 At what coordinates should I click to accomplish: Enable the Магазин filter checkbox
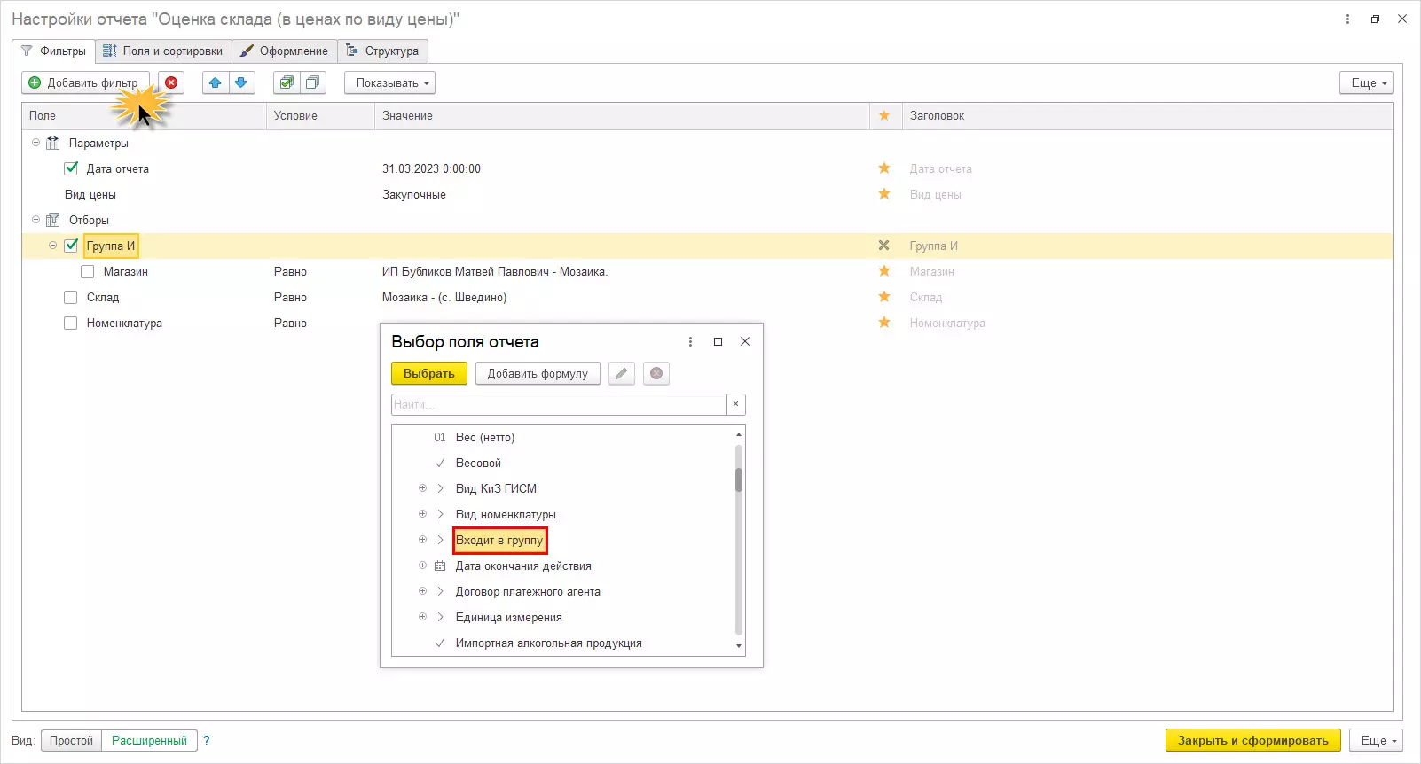(x=88, y=271)
